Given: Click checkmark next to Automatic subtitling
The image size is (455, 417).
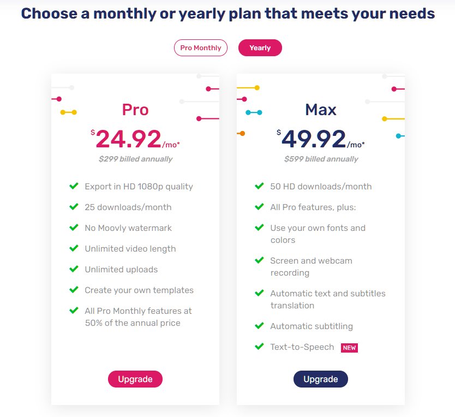Looking at the screenshot, I should click(x=259, y=326).
